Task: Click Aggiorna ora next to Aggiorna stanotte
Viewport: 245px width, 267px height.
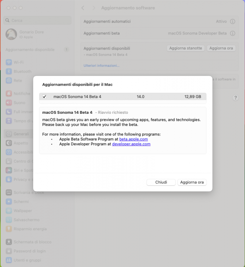Action: [x=221, y=48]
